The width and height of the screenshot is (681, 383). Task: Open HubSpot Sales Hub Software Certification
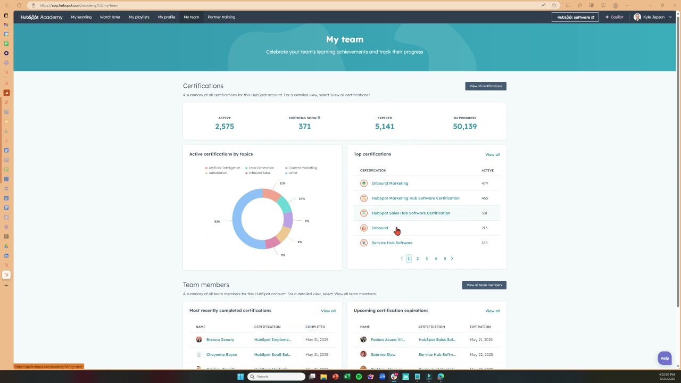pyautogui.click(x=411, y=213)
